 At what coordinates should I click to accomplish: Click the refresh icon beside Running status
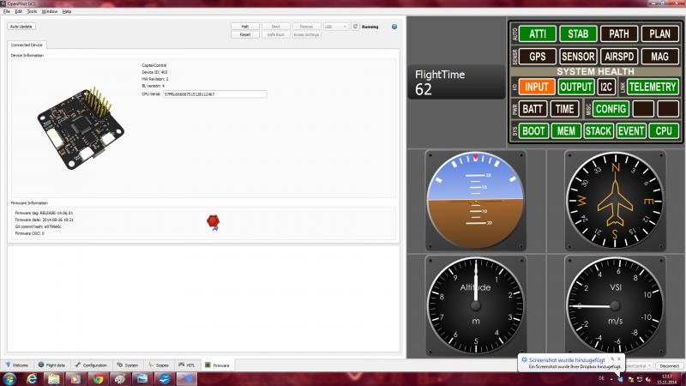point(355,27)
